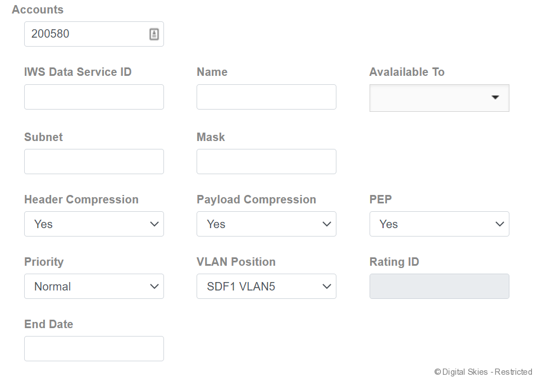Screen dimensions: 533x377
Task: Expand VLAN Position dropdown showing SDF1 VLAN5
Action: point(266,286)
